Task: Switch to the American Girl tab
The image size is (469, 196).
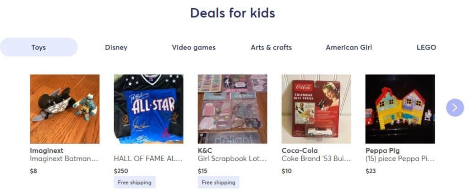Action: [349, 47]
